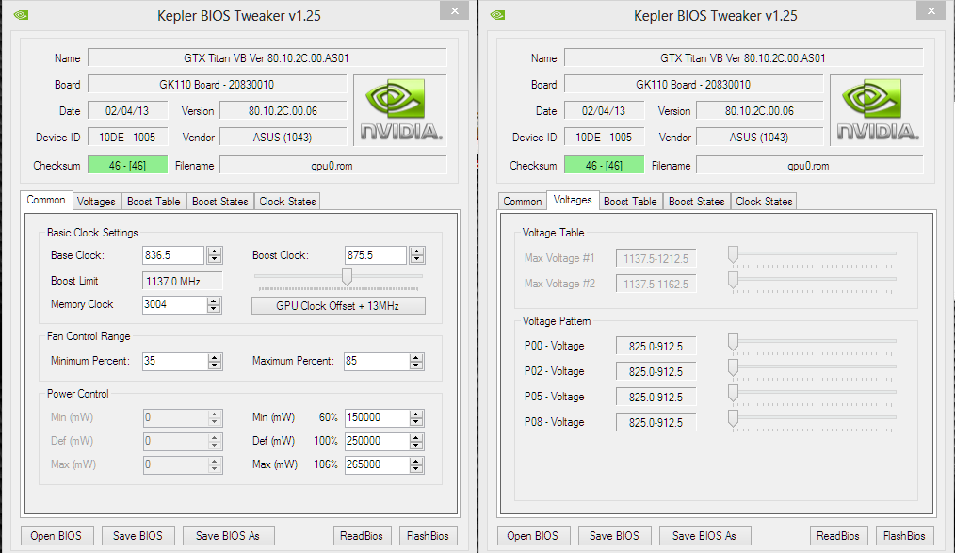Click Save BIOS in left window
Screen dimensions: 955x553
click(x=138, y=536)
